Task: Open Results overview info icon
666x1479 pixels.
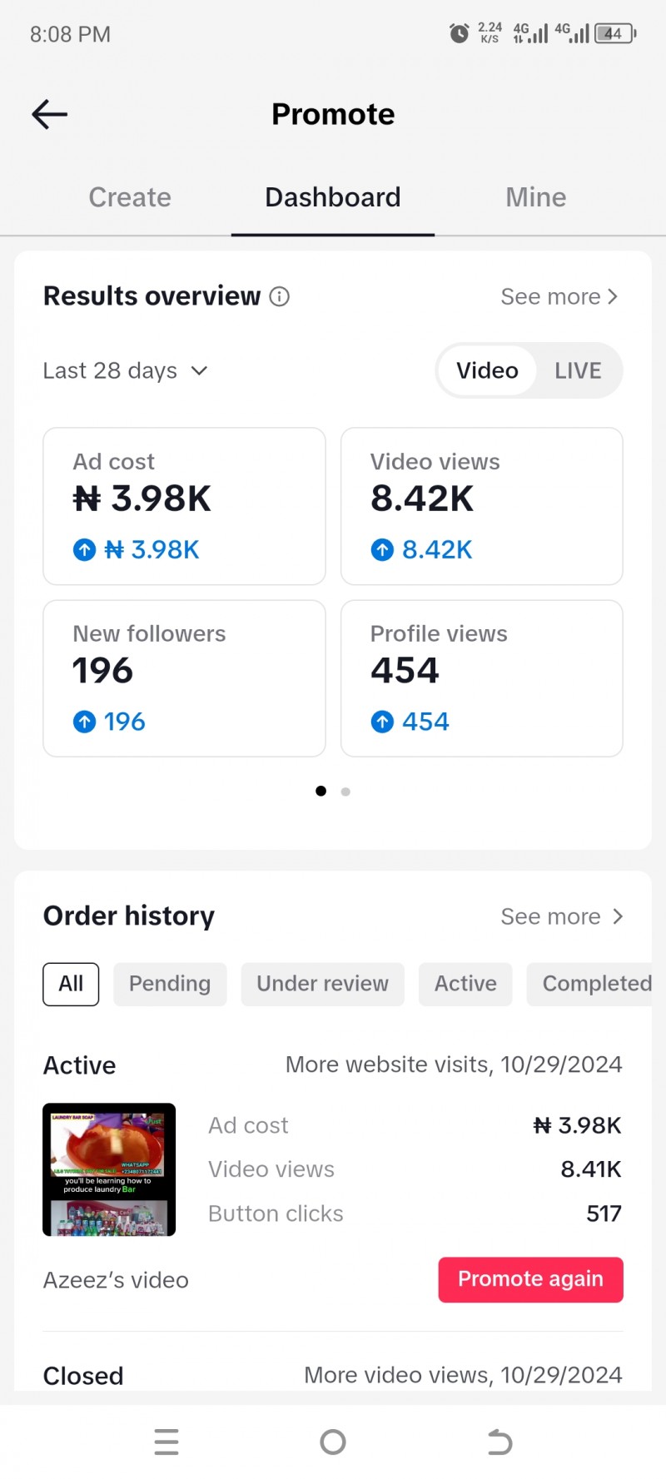Action: (280, 296)
